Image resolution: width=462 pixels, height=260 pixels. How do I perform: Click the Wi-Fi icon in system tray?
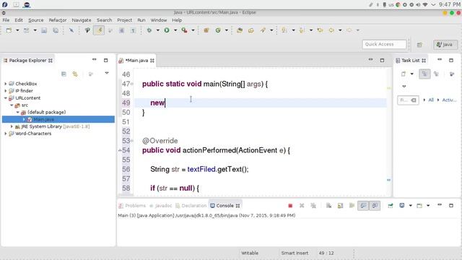(x=425, y=5)
